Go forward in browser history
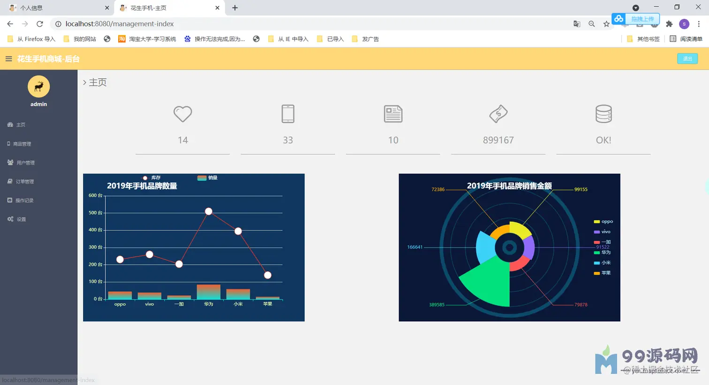Screen dimensions: 709x385 25,24
